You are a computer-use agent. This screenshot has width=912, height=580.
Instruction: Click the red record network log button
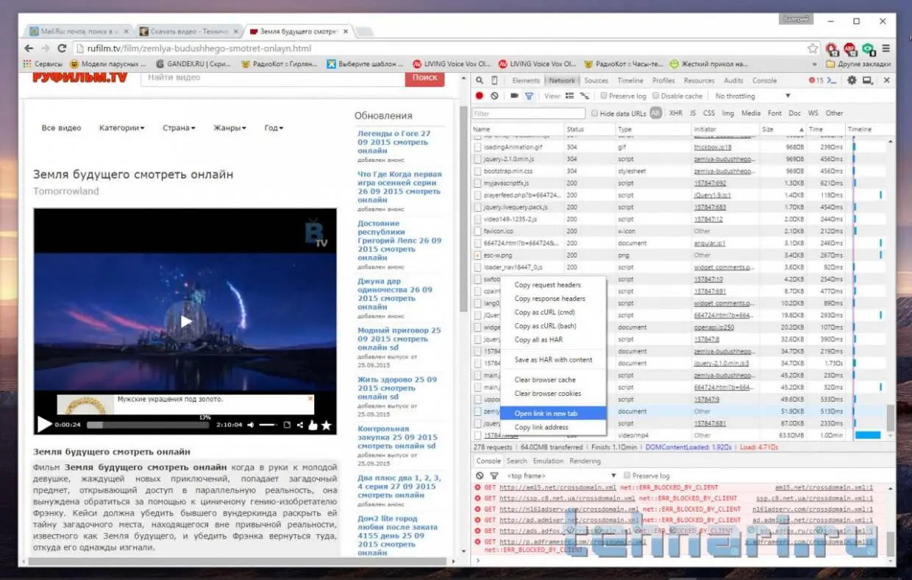pos(480,96)
